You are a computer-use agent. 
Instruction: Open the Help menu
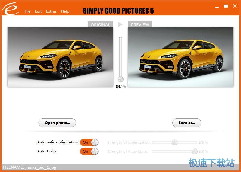tap(65, 11)
